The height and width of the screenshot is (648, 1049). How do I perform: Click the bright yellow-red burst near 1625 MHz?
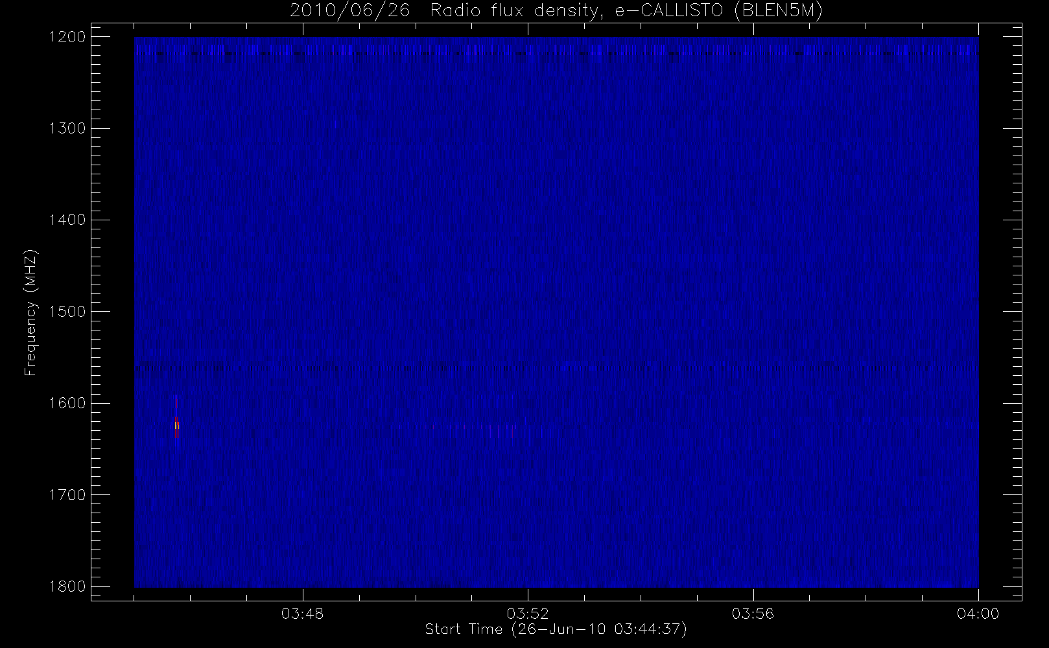coord(176,425)
